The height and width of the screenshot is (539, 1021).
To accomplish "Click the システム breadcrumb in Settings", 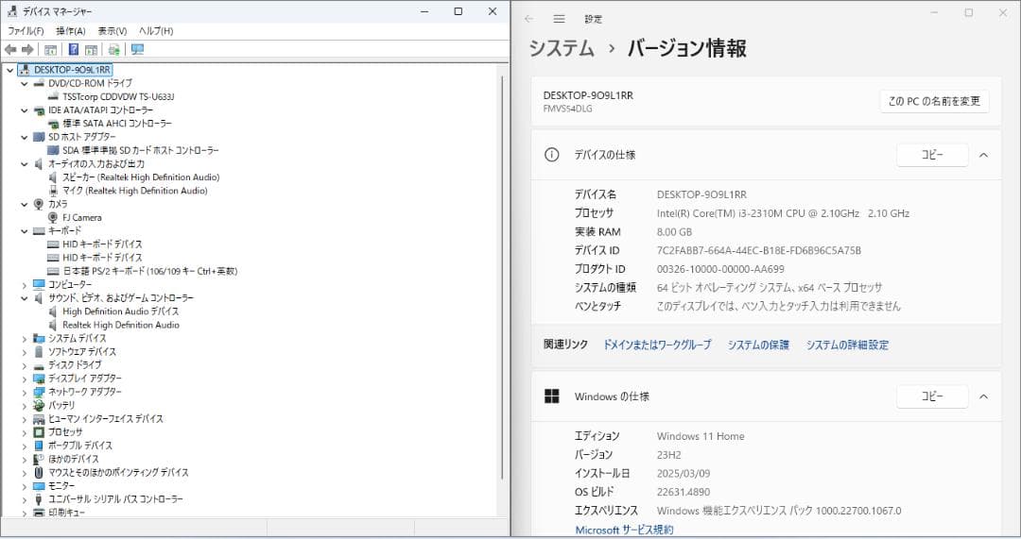I will click(562, 48).
